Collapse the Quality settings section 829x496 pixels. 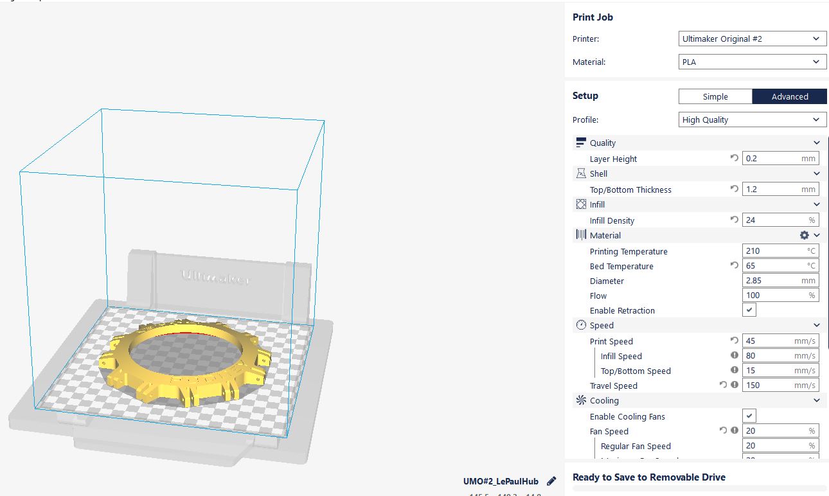click(816, 143)
